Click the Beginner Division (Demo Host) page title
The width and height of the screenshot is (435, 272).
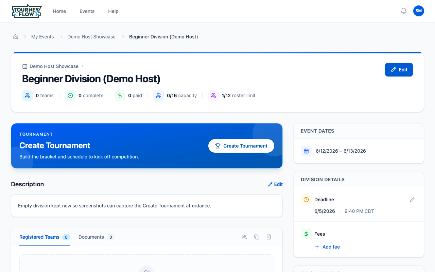(x=91, y=79)
